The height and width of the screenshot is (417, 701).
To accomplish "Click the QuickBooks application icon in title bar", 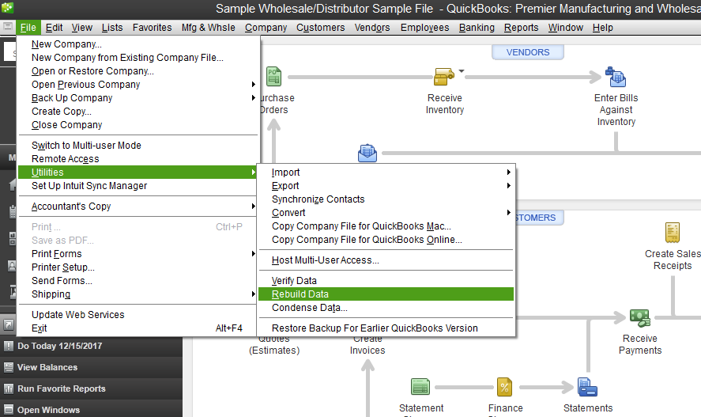I will 9,8.
